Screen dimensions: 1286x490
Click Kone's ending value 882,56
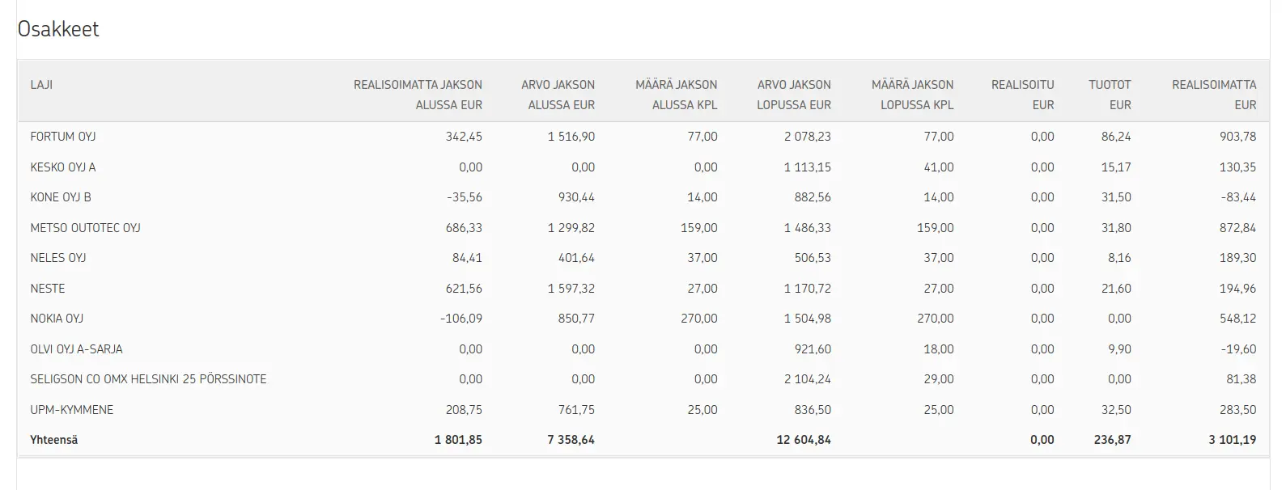(813, 197)
